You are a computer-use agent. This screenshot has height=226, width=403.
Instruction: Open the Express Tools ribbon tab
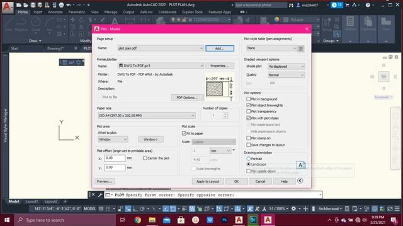[192, 12]
